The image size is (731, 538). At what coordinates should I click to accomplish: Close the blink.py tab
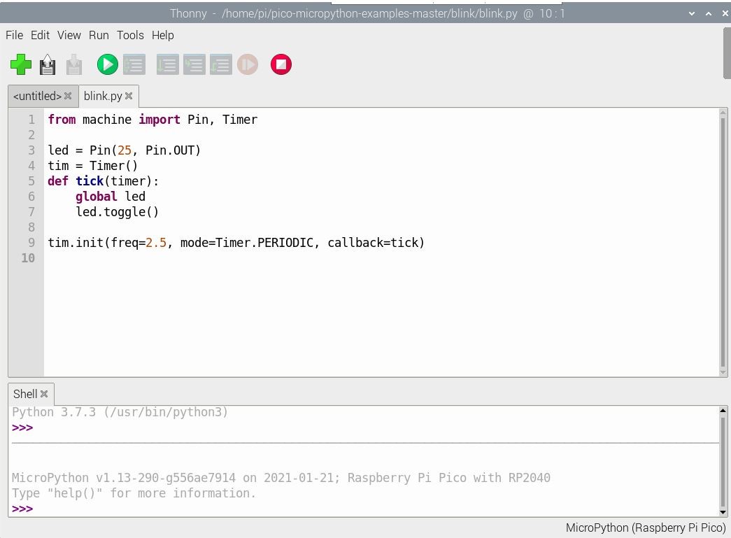[x=129, y=96]
